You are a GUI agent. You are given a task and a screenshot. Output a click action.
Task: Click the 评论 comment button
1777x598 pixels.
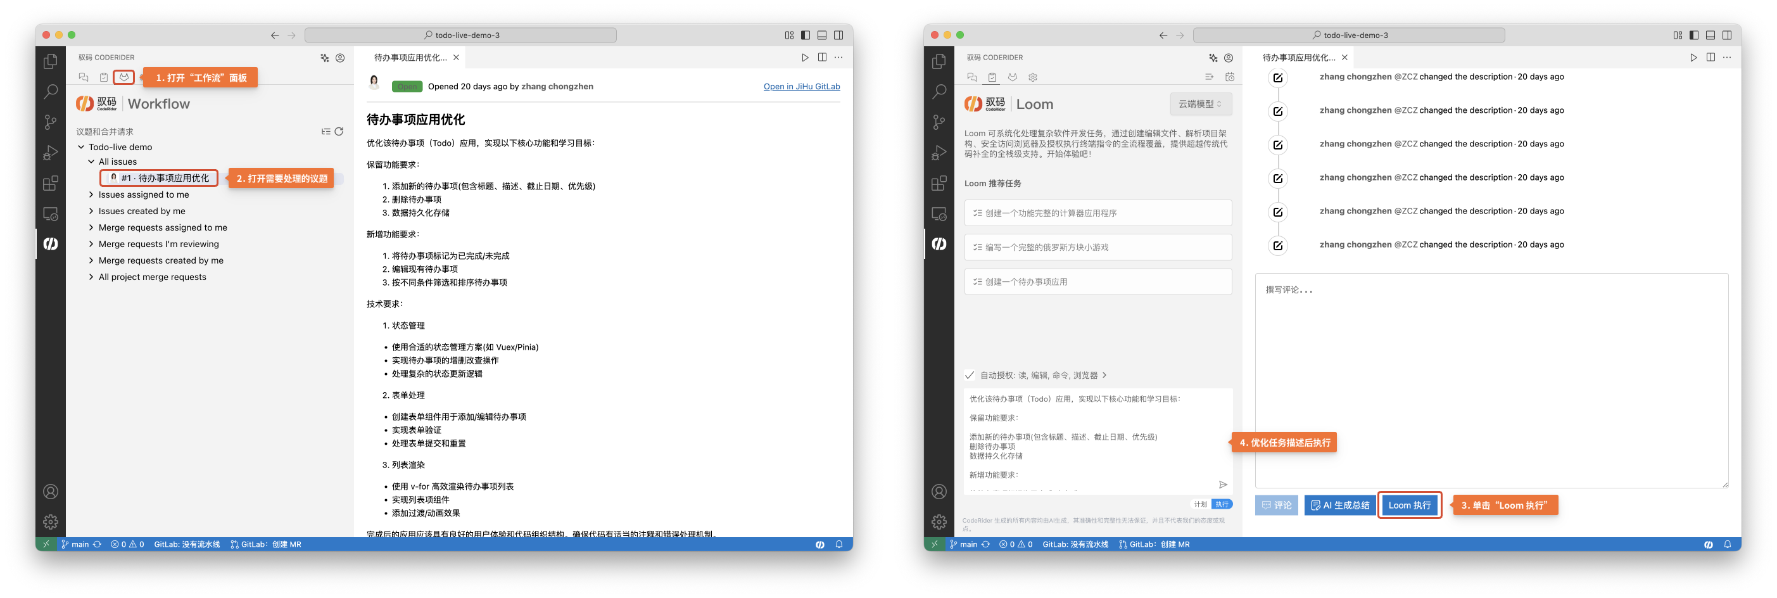point(1276,505)
